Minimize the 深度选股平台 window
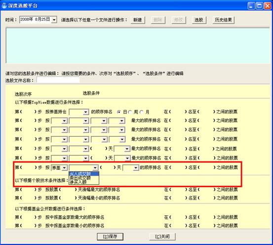Image resolution: width=273 pixels, height=245 pixels. tap(251, 6)
